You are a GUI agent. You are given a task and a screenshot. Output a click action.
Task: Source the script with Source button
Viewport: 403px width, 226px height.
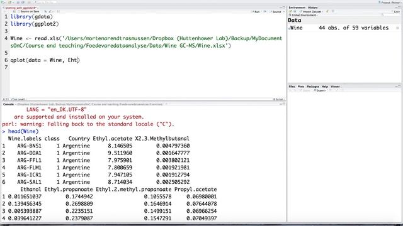click(276, 12)
